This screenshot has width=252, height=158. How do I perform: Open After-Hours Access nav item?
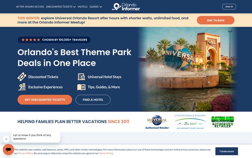tap(30, 7)
